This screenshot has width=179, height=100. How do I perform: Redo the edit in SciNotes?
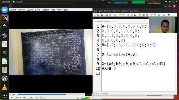coord(123,15)
